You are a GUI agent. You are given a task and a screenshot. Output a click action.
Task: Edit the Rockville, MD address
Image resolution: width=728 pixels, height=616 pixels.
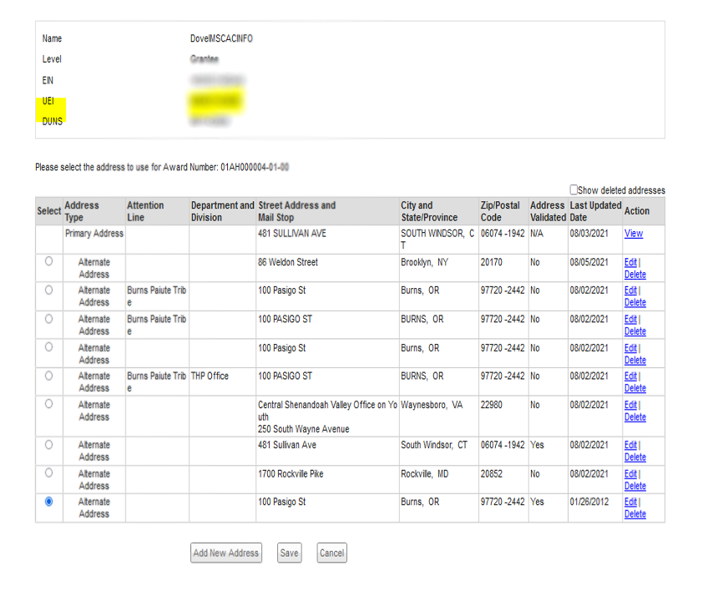pyautogui.click(x=630, y=473)
